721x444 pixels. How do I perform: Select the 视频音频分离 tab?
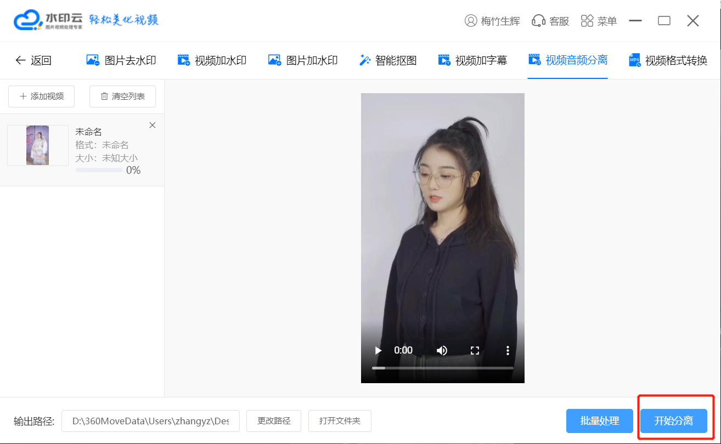pyautogui.click(x=568, y=60)
